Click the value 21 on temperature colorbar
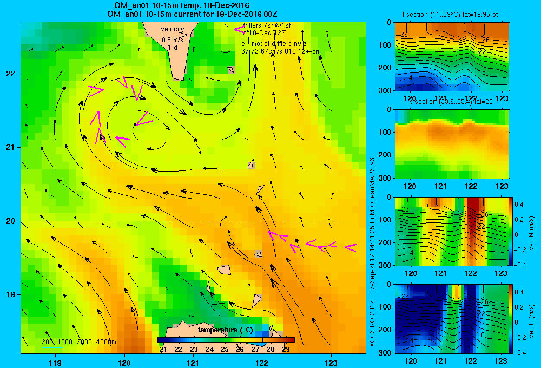Screen dimensions: 541x368 163,349
